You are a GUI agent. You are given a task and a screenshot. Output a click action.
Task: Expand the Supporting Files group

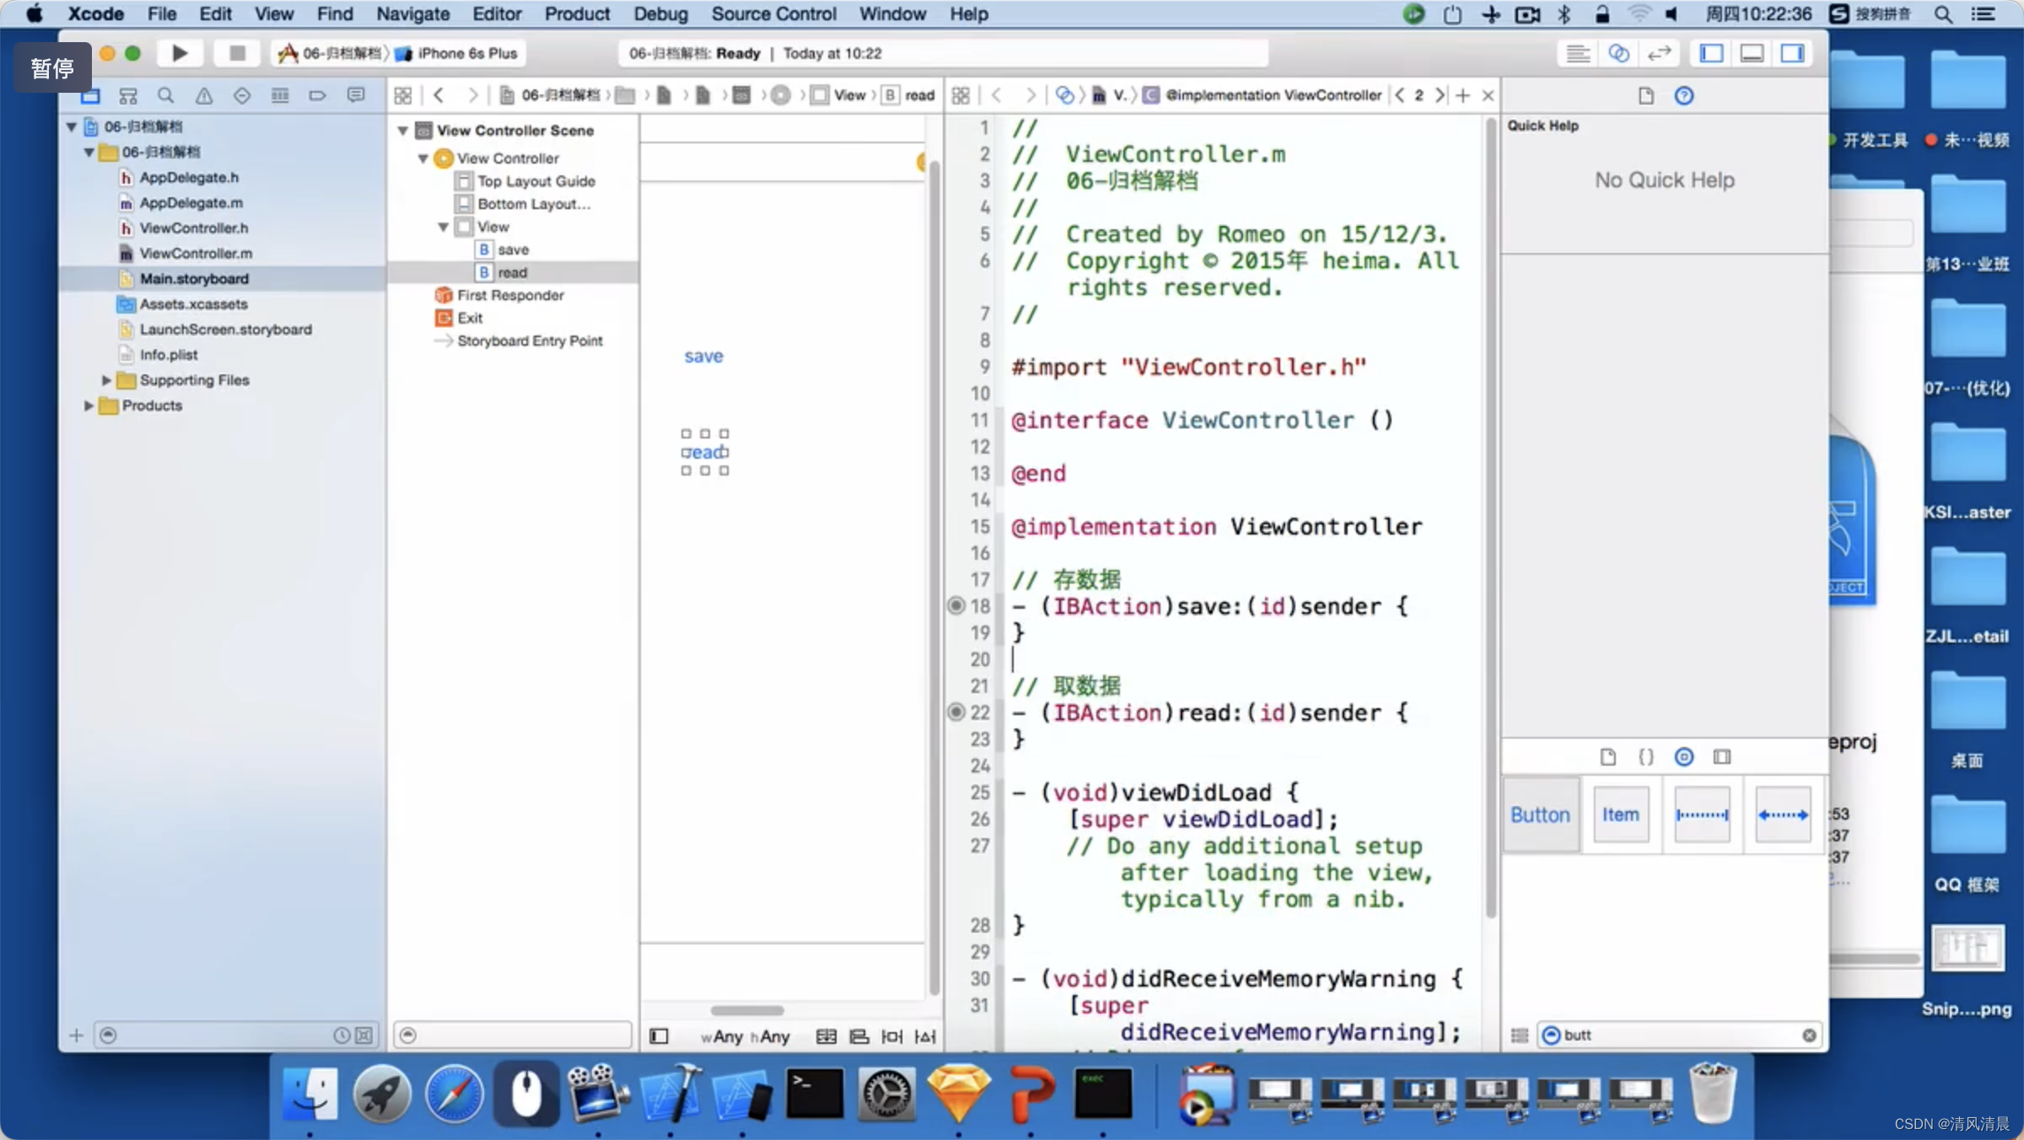coord(106,380)
